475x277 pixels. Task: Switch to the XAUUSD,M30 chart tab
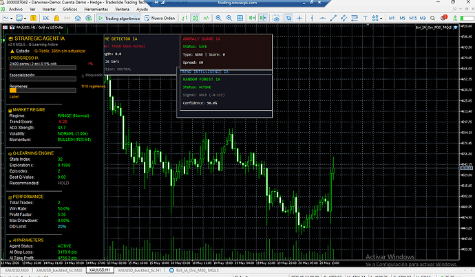(x=17, y=270)
